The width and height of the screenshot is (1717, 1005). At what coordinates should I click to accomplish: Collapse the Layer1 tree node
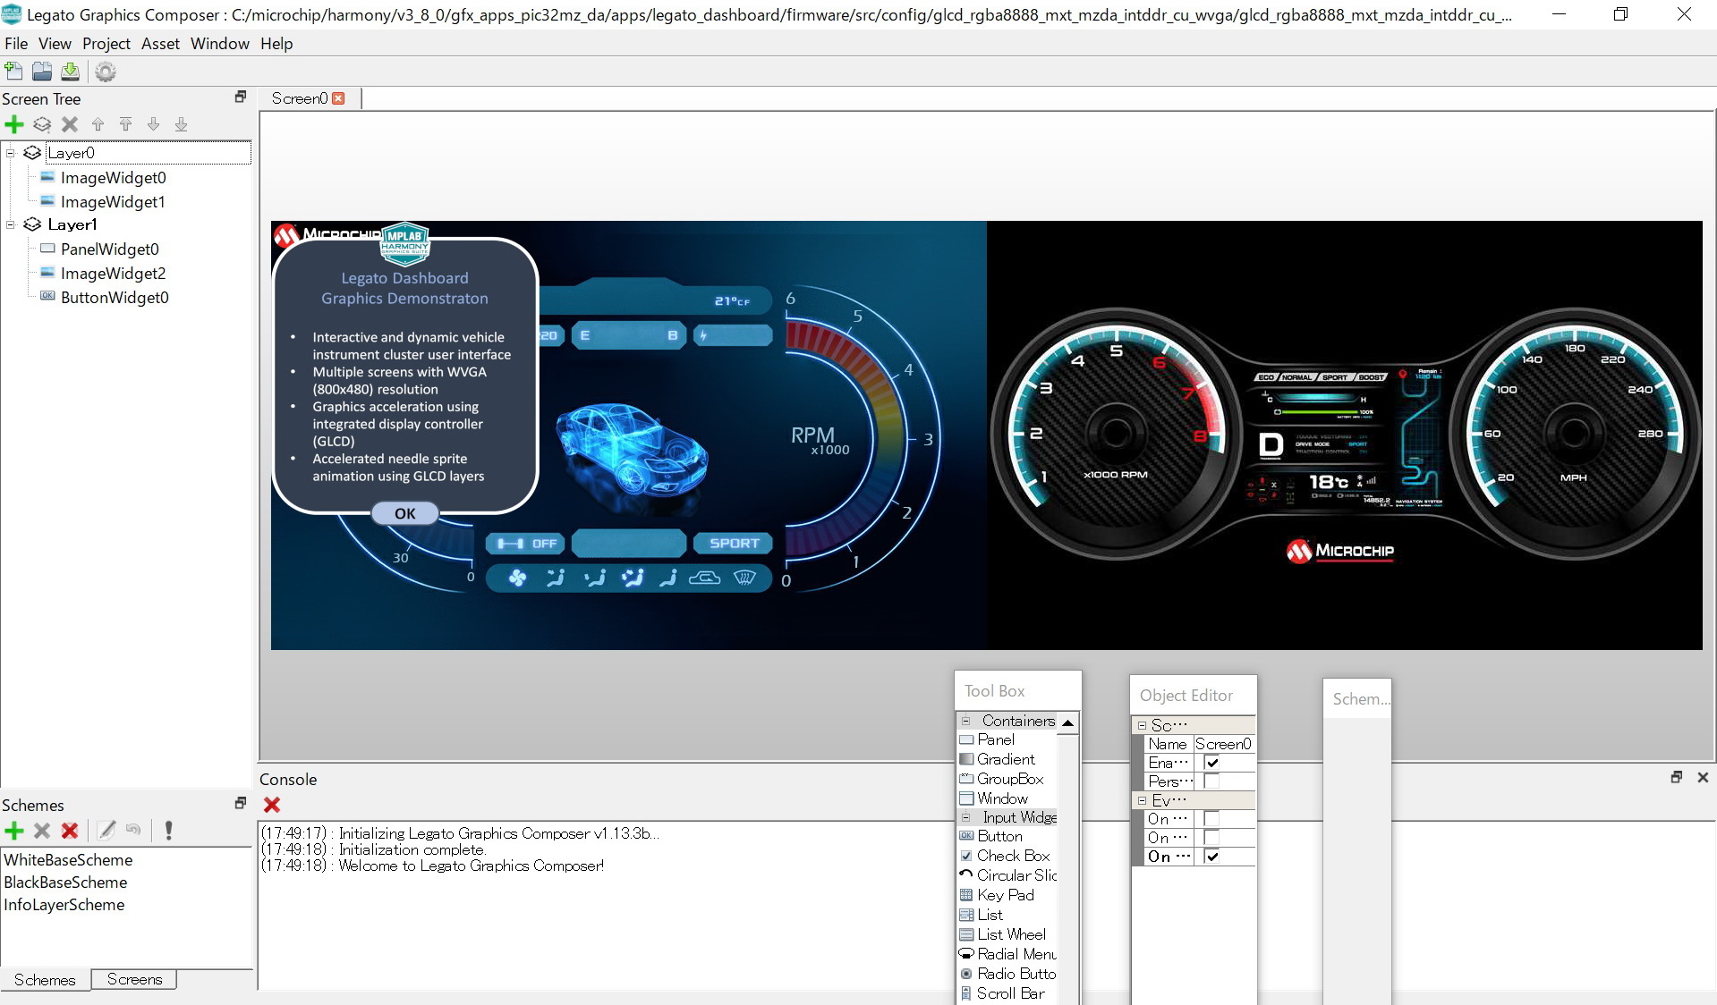point(11,224)
